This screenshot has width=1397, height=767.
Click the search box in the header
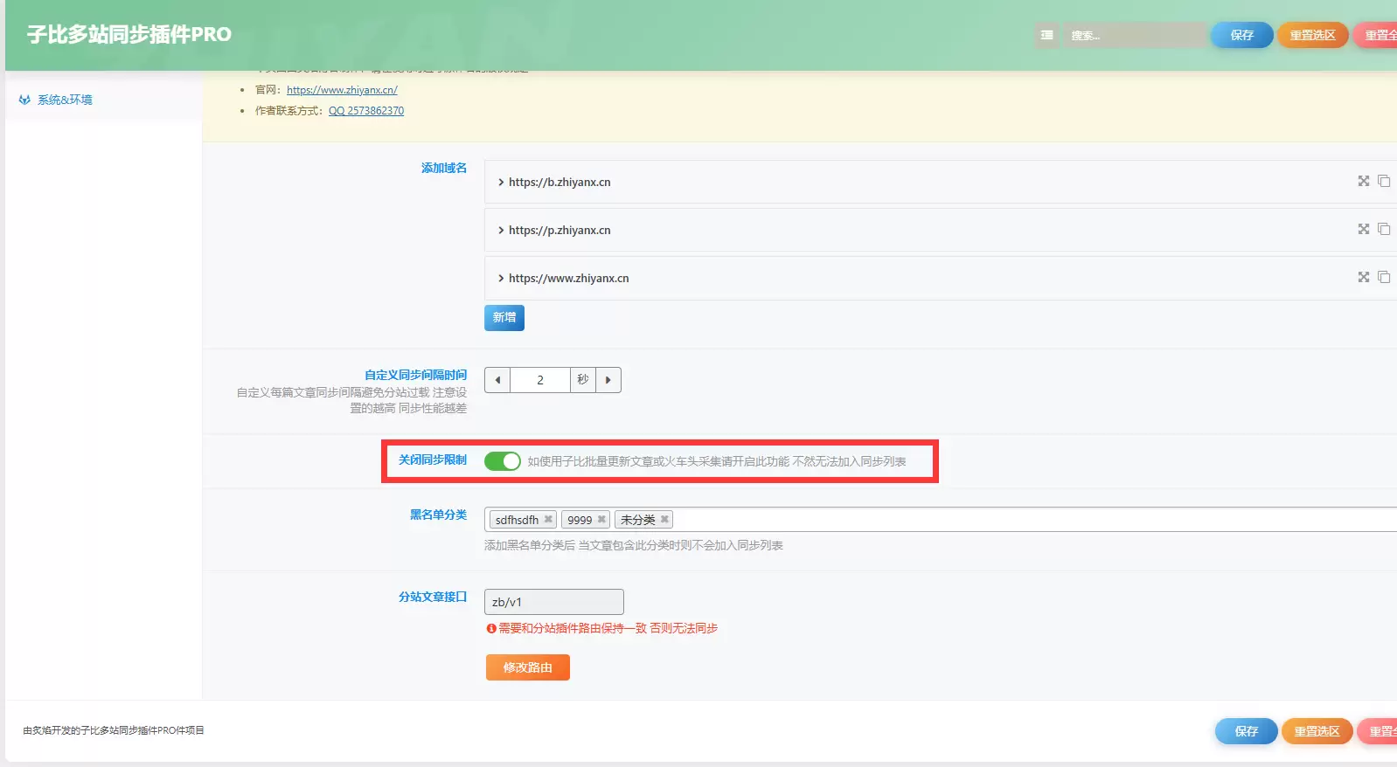click(x=1134, y=35)
